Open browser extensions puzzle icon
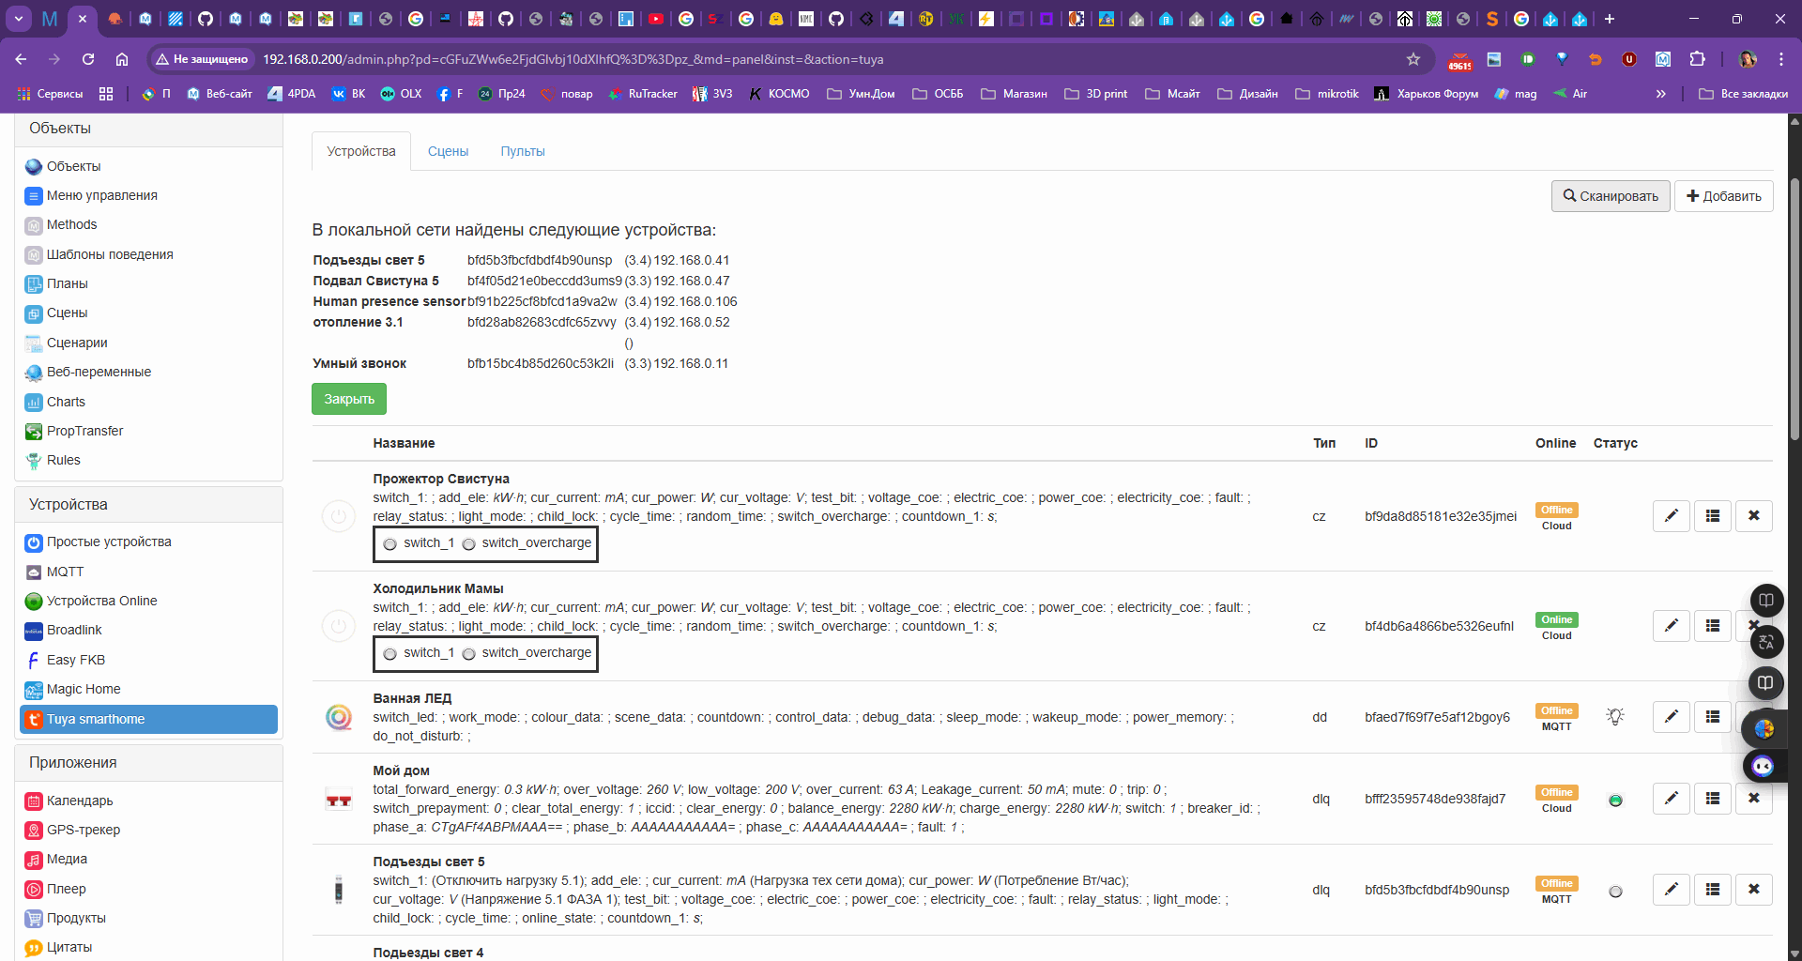 tap(1697, 59)
